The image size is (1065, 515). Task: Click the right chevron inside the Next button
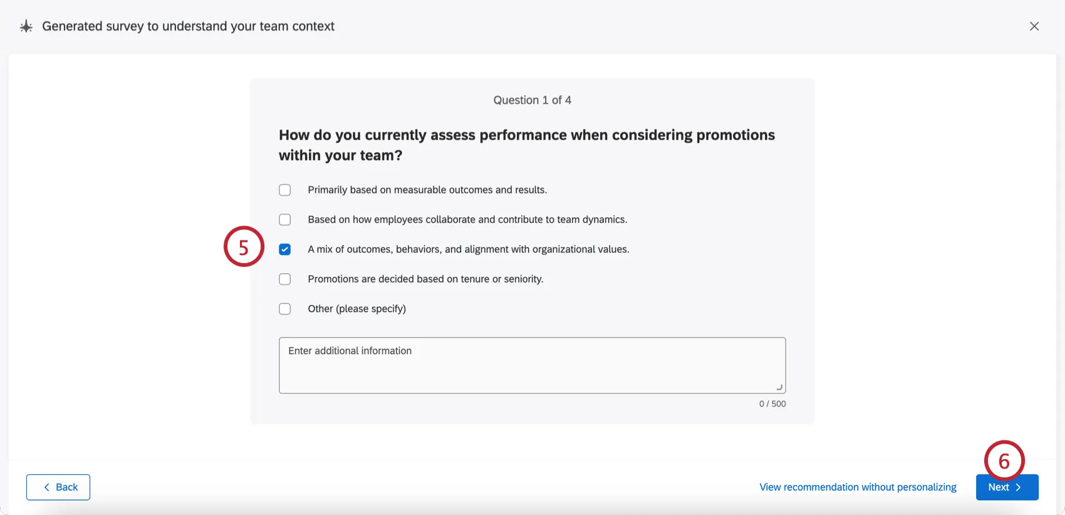[1019, 487]
